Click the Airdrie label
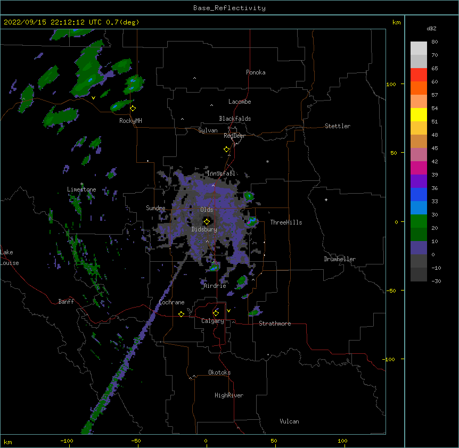Screen dimensions: 459x448 coord(215,286)
